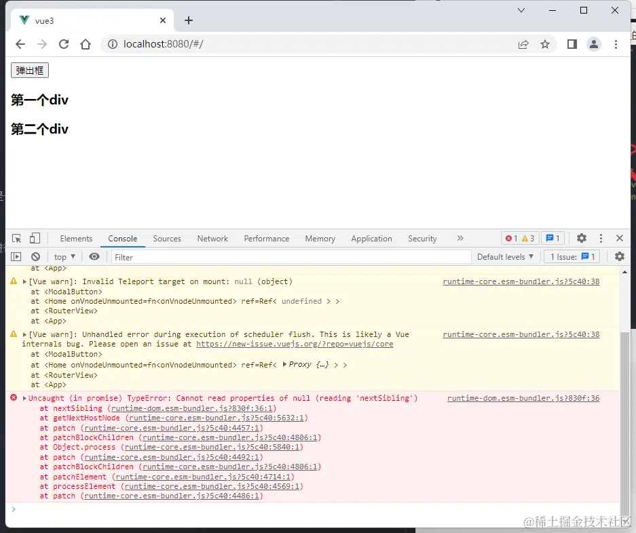Close the DevTools panel
Screen dimensions: 636x533
[x=619, y=238]
